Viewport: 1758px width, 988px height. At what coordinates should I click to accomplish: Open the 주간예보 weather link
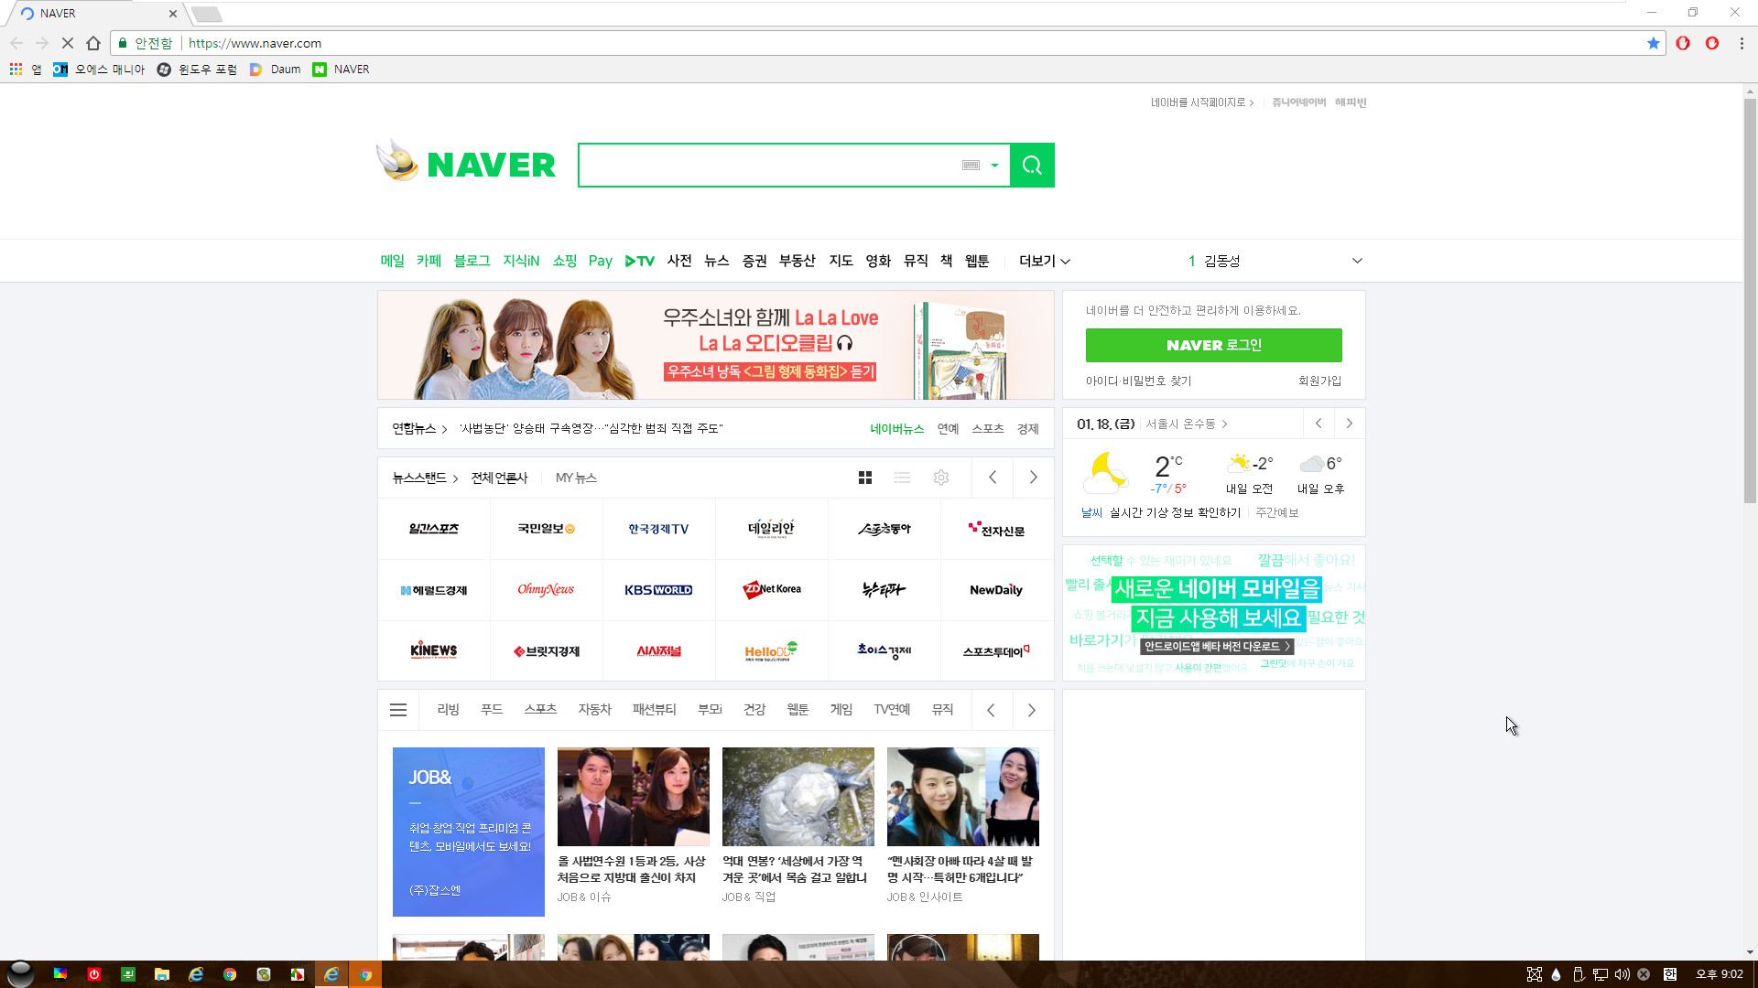click(1276, 513)
